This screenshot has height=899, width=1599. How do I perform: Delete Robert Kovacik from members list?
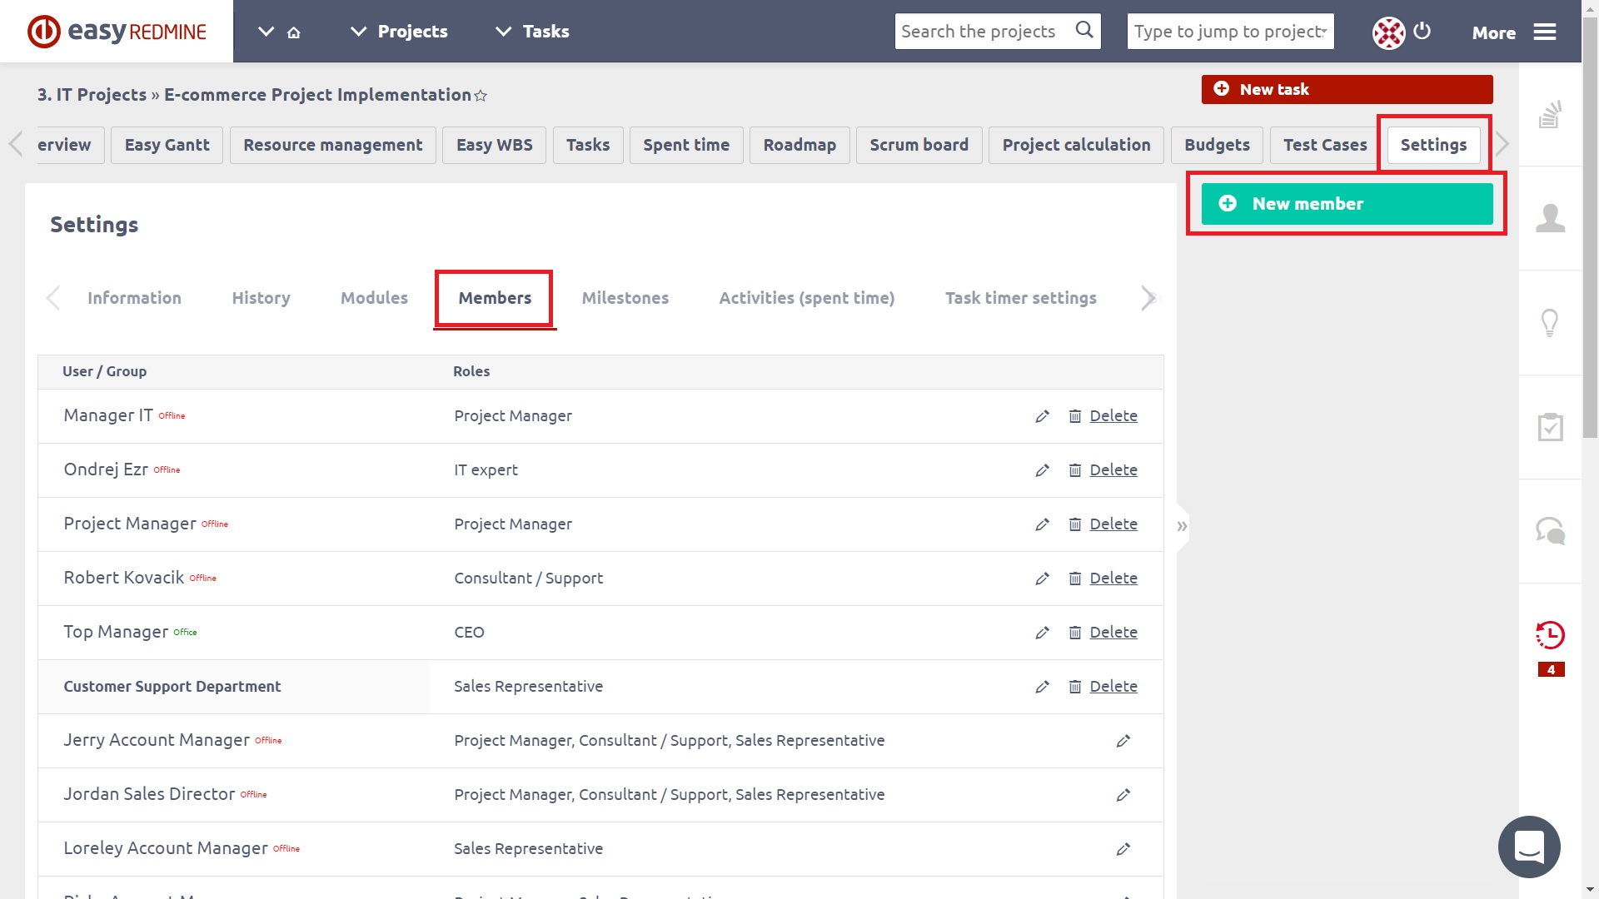point(1113,578)
